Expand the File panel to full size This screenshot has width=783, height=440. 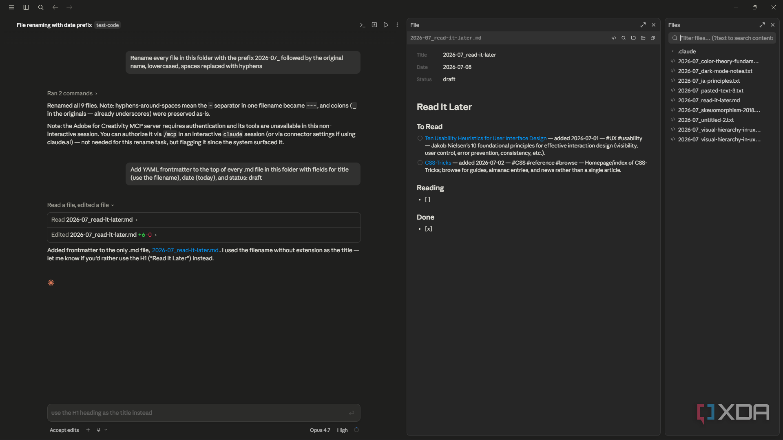pos(643,25)
